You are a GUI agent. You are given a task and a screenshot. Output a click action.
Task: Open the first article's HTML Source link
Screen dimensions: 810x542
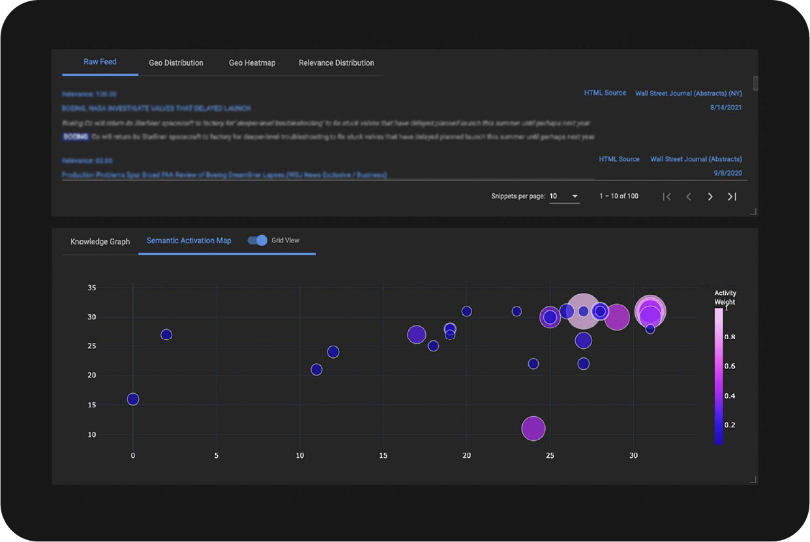coord(605,93)
